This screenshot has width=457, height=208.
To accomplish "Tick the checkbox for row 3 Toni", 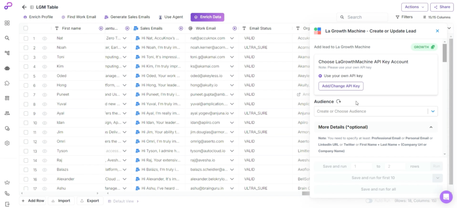I will [25, 57].
